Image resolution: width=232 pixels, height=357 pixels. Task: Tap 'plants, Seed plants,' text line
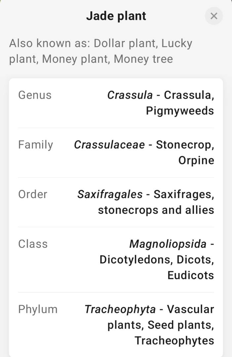[x=161, y=325]
